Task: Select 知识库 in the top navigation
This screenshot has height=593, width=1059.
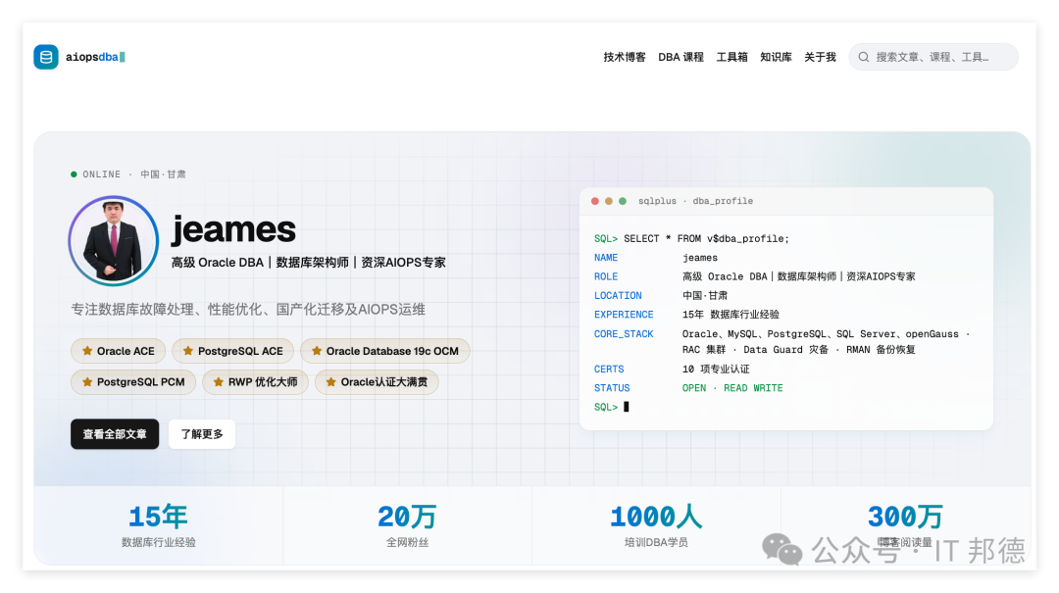Action: [x=776, y=58]
